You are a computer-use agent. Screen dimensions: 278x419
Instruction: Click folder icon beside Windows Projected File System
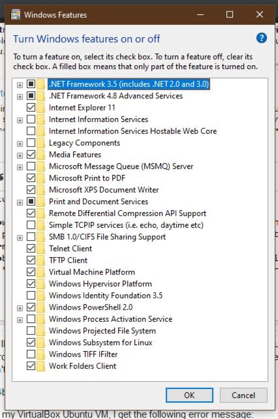tap(41, 331)
